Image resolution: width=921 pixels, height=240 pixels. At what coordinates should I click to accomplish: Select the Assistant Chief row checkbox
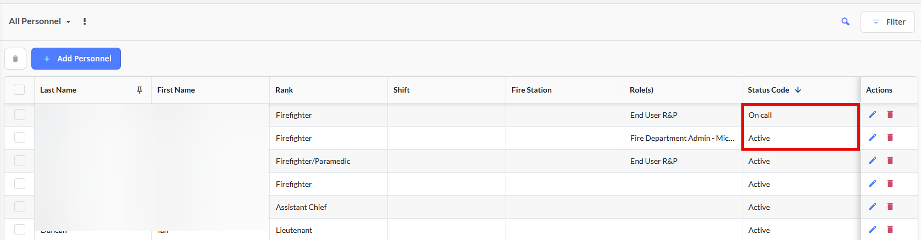[20, 207]
